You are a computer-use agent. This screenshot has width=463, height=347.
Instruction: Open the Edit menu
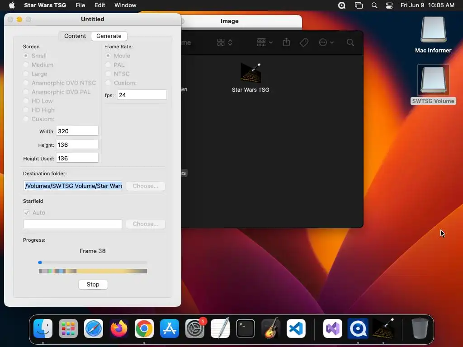point(100,5)
